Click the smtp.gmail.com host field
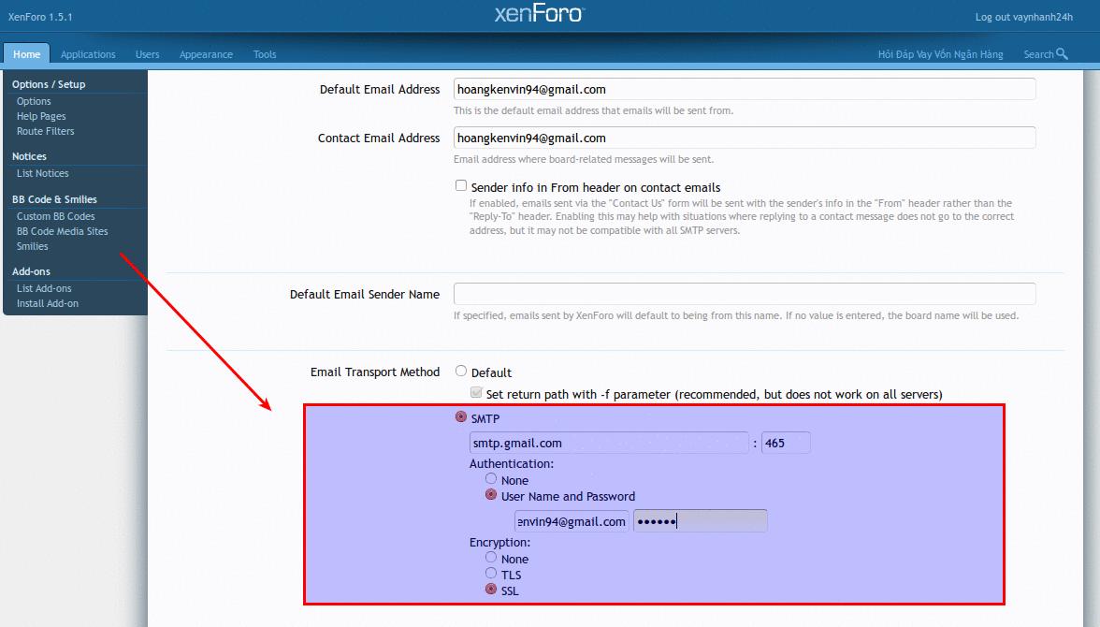 pyautogui.click(x=609, y=443)
